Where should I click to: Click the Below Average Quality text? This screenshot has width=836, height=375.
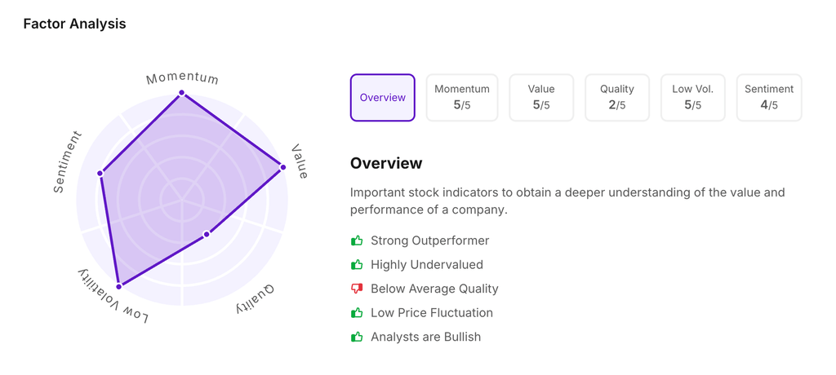pyautogui.click(x=434, y=289)
